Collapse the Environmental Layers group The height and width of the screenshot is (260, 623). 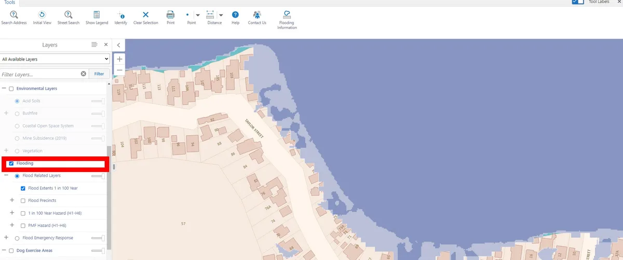4,89
